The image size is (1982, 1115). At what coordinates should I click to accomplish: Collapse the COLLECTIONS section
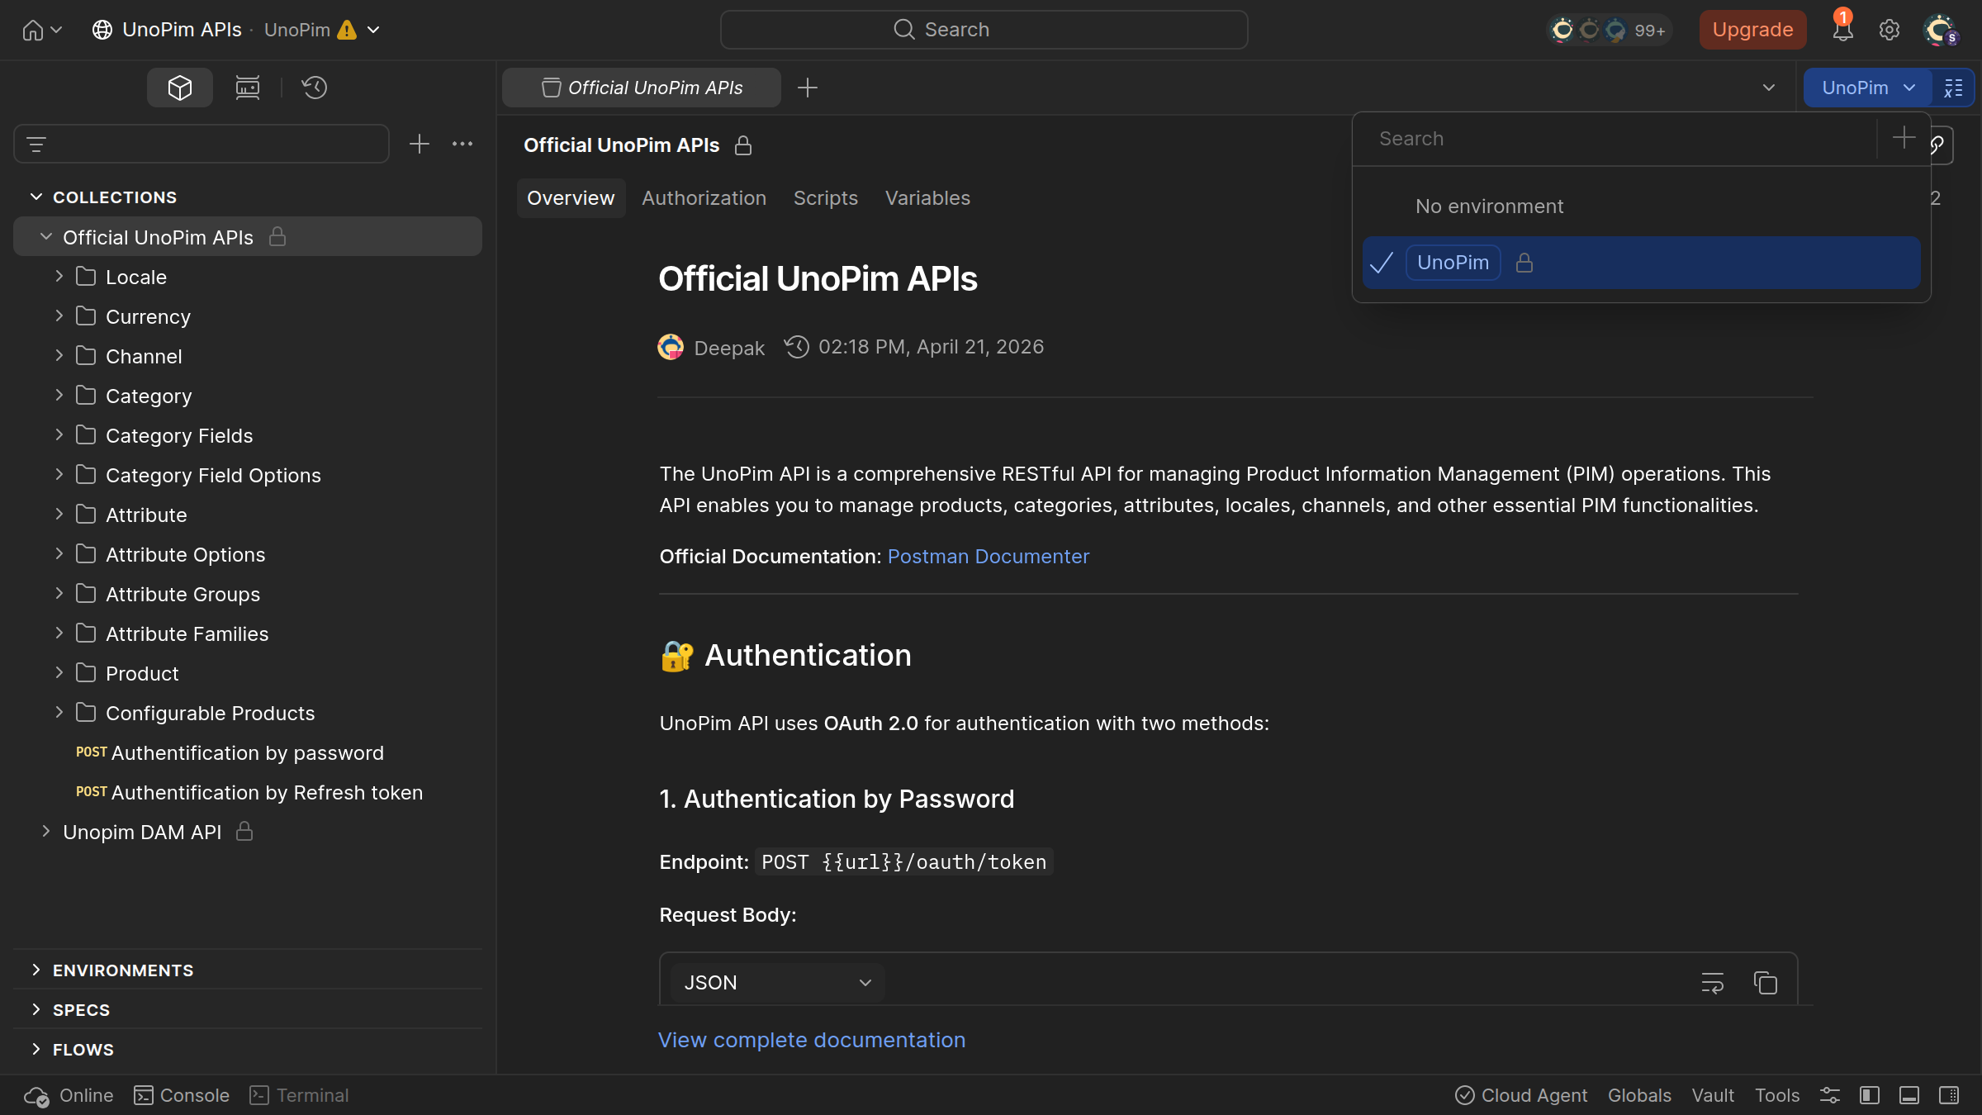pyautogui.click(x=36, y=197)
